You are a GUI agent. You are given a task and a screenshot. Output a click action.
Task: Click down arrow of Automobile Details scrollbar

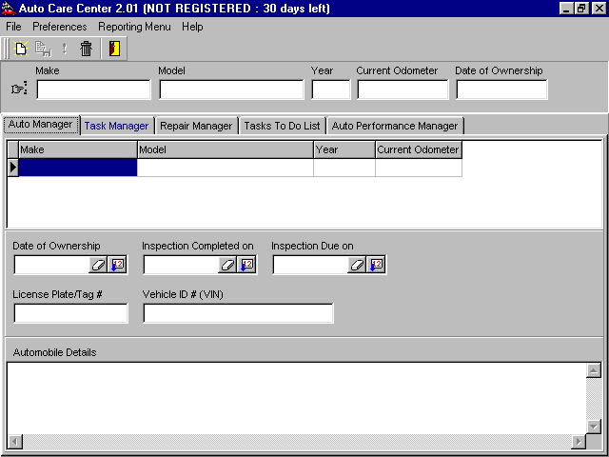tap(594, 427)
